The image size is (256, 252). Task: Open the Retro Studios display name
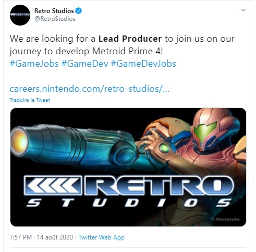click(x=54, y=11)
